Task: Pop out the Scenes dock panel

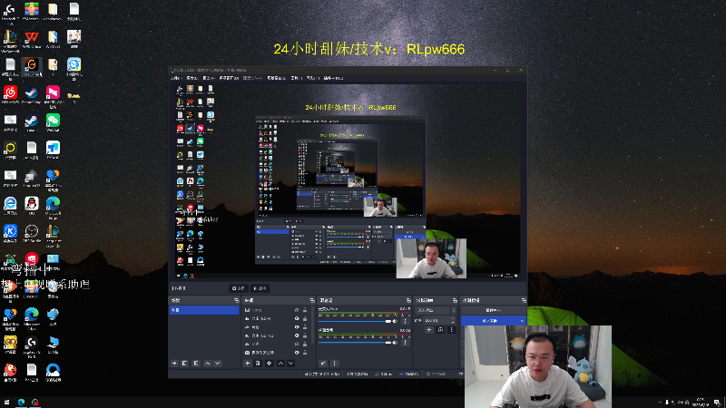Action: tap(236, 301)
